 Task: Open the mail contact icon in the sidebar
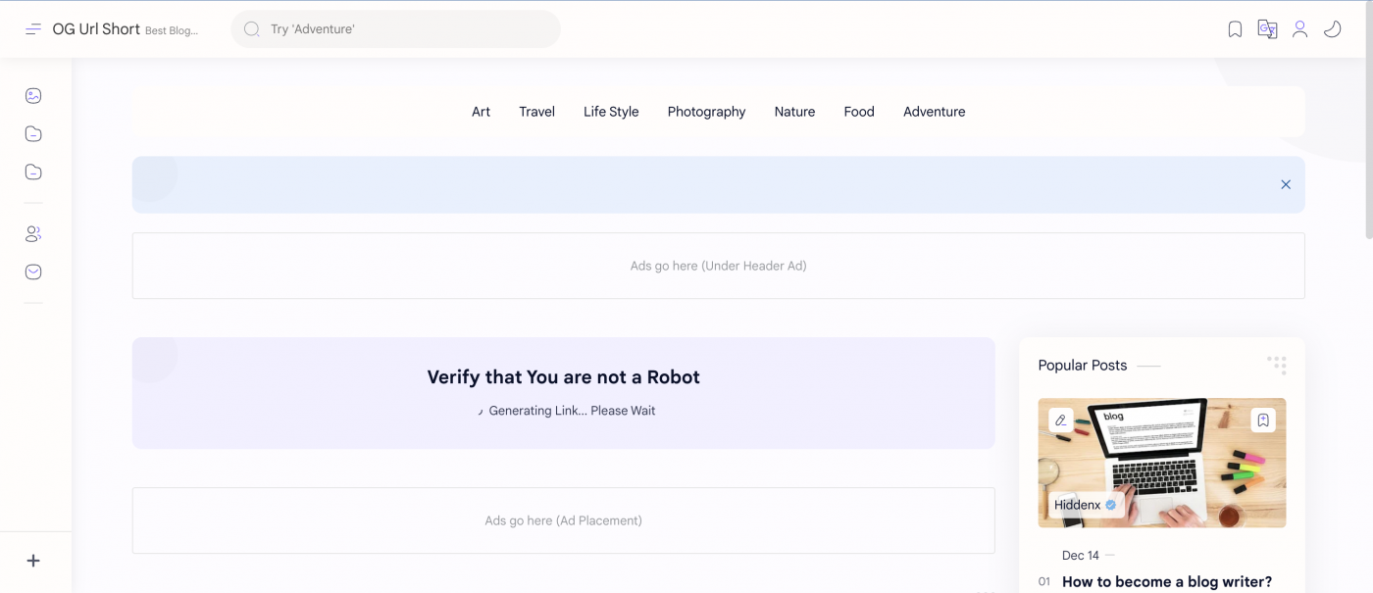click(x=33, y=272)
